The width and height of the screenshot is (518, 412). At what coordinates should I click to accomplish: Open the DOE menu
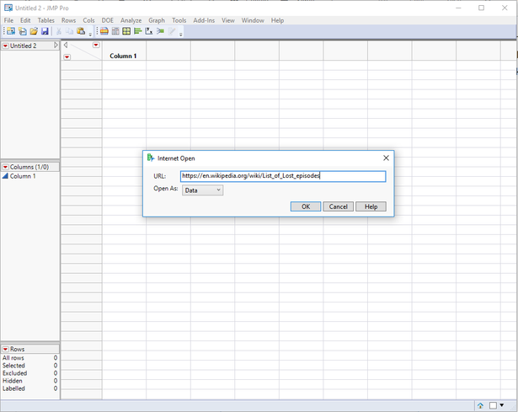tap(107, 20)
